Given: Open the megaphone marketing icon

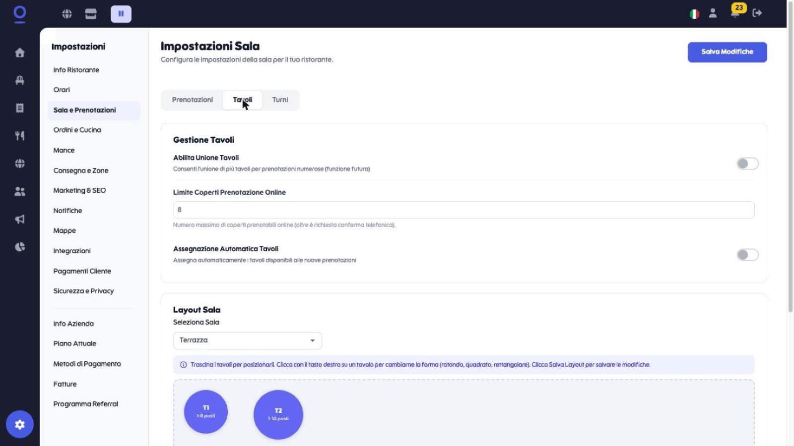Looking at the screenshot, I should click(20, 219).
